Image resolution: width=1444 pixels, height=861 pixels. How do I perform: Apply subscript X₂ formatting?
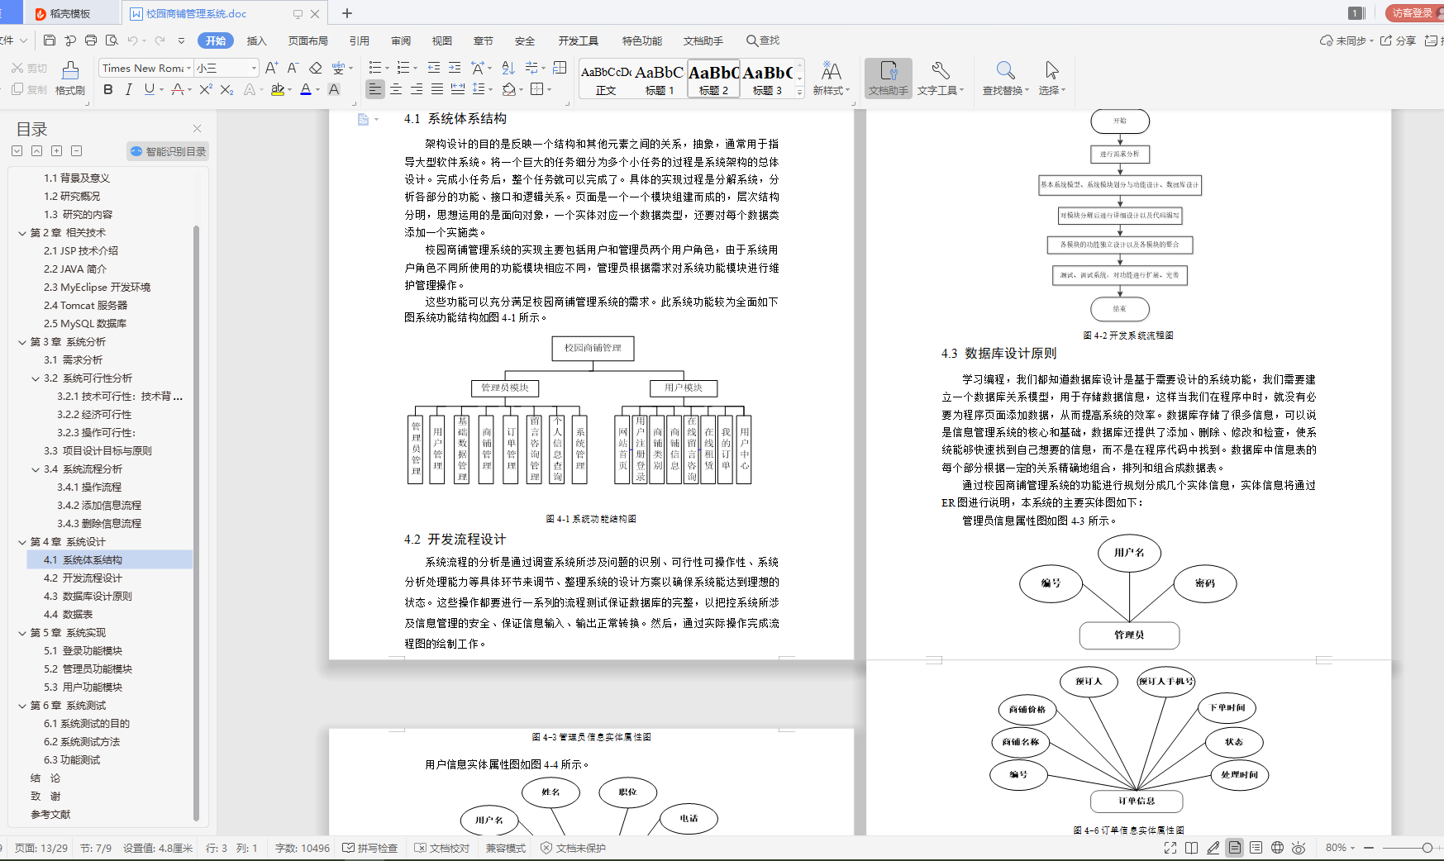click(x=226, y=89)
